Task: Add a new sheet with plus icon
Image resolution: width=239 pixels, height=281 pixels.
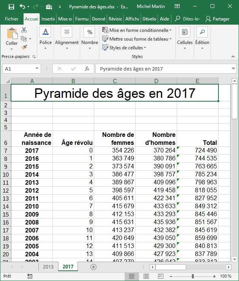Action: pyautogui.click(x=93, y=267)
